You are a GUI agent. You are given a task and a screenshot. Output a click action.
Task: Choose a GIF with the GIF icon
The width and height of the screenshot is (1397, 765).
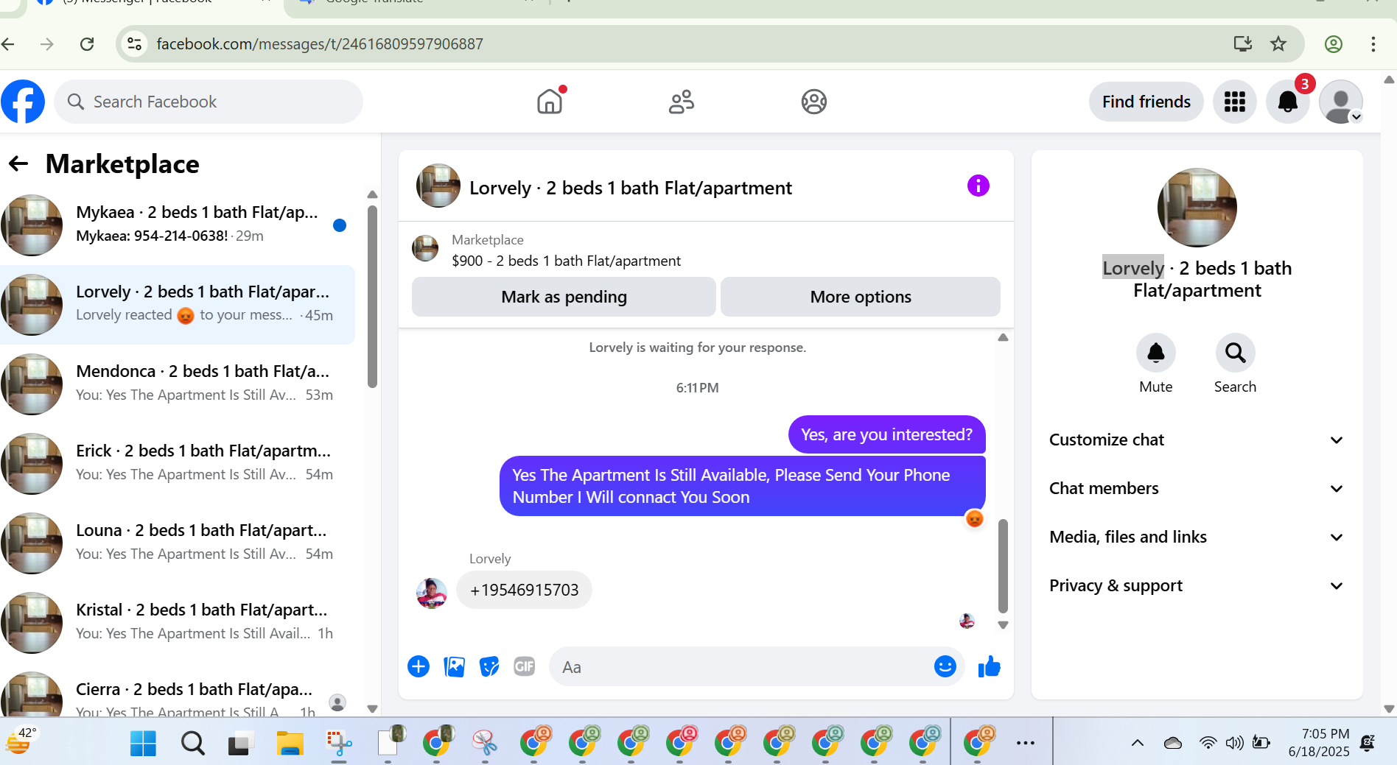coord(525,666)
